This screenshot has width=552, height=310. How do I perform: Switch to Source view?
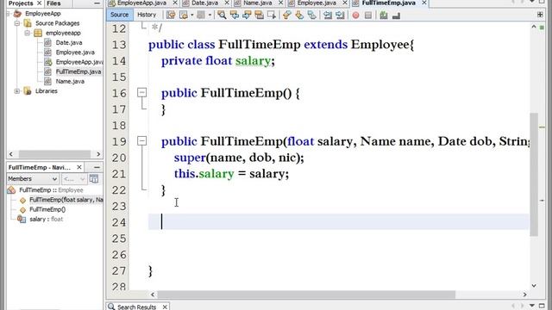[119, 15]
